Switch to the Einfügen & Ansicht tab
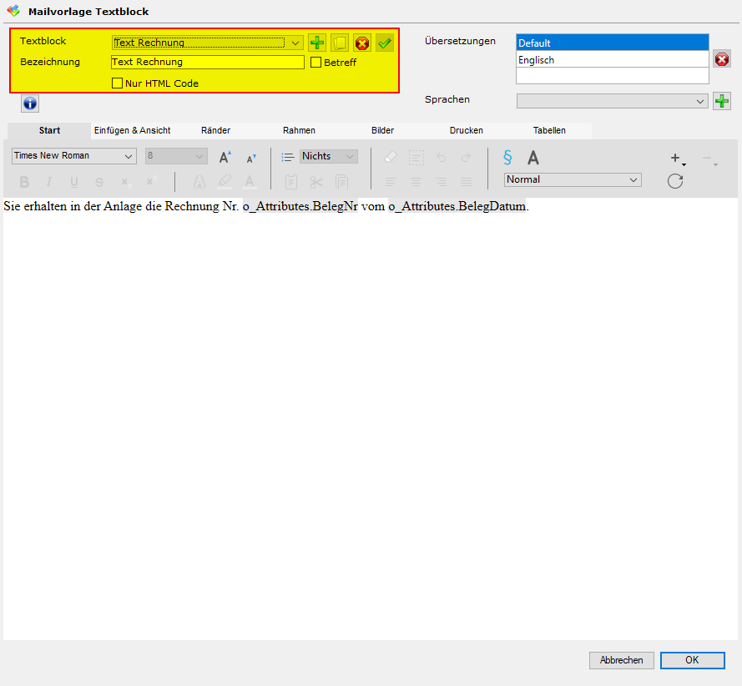 coord(133,131)
